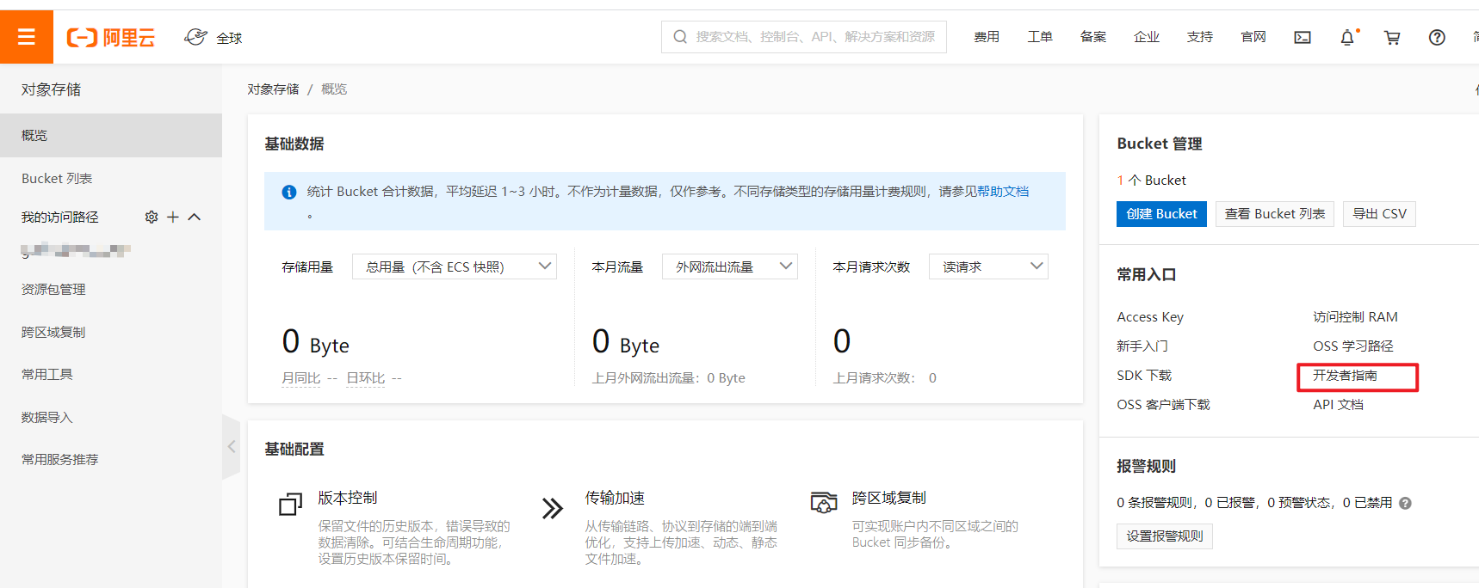The image size is (1479, 588).
Task: Click blurred access path entry in sidebar
Action: coord(76,251)
